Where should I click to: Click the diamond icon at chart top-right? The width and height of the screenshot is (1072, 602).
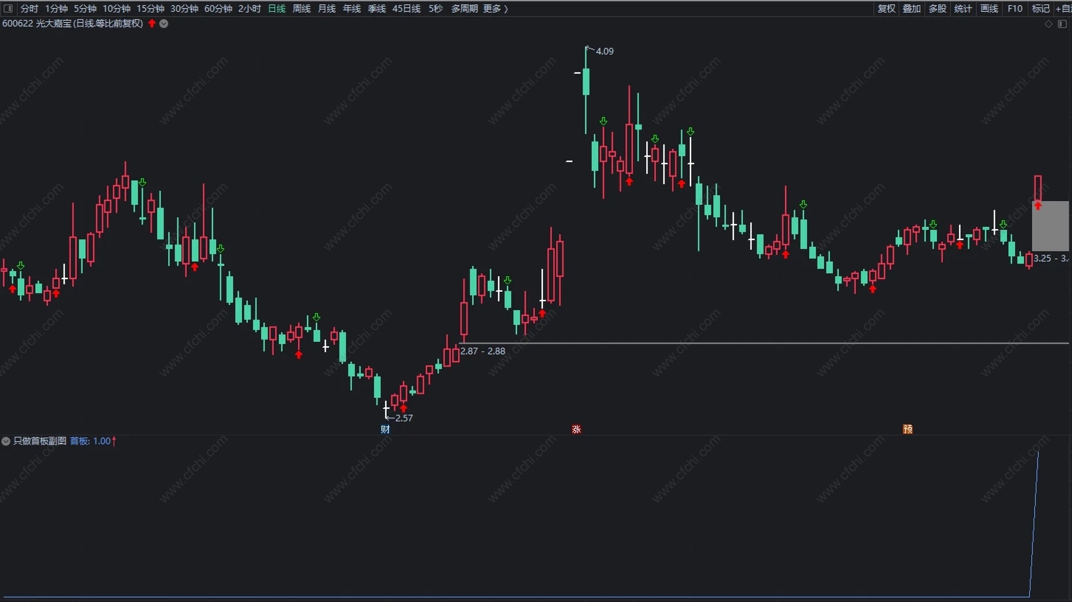[x=1048, y=24]
